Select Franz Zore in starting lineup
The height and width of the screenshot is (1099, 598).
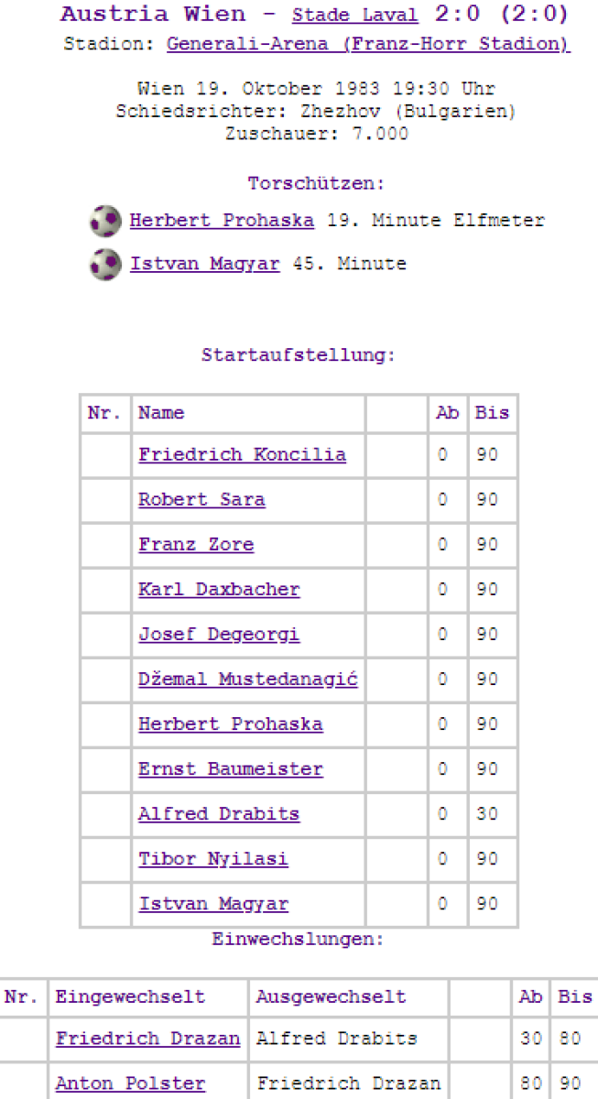point(196,544)
